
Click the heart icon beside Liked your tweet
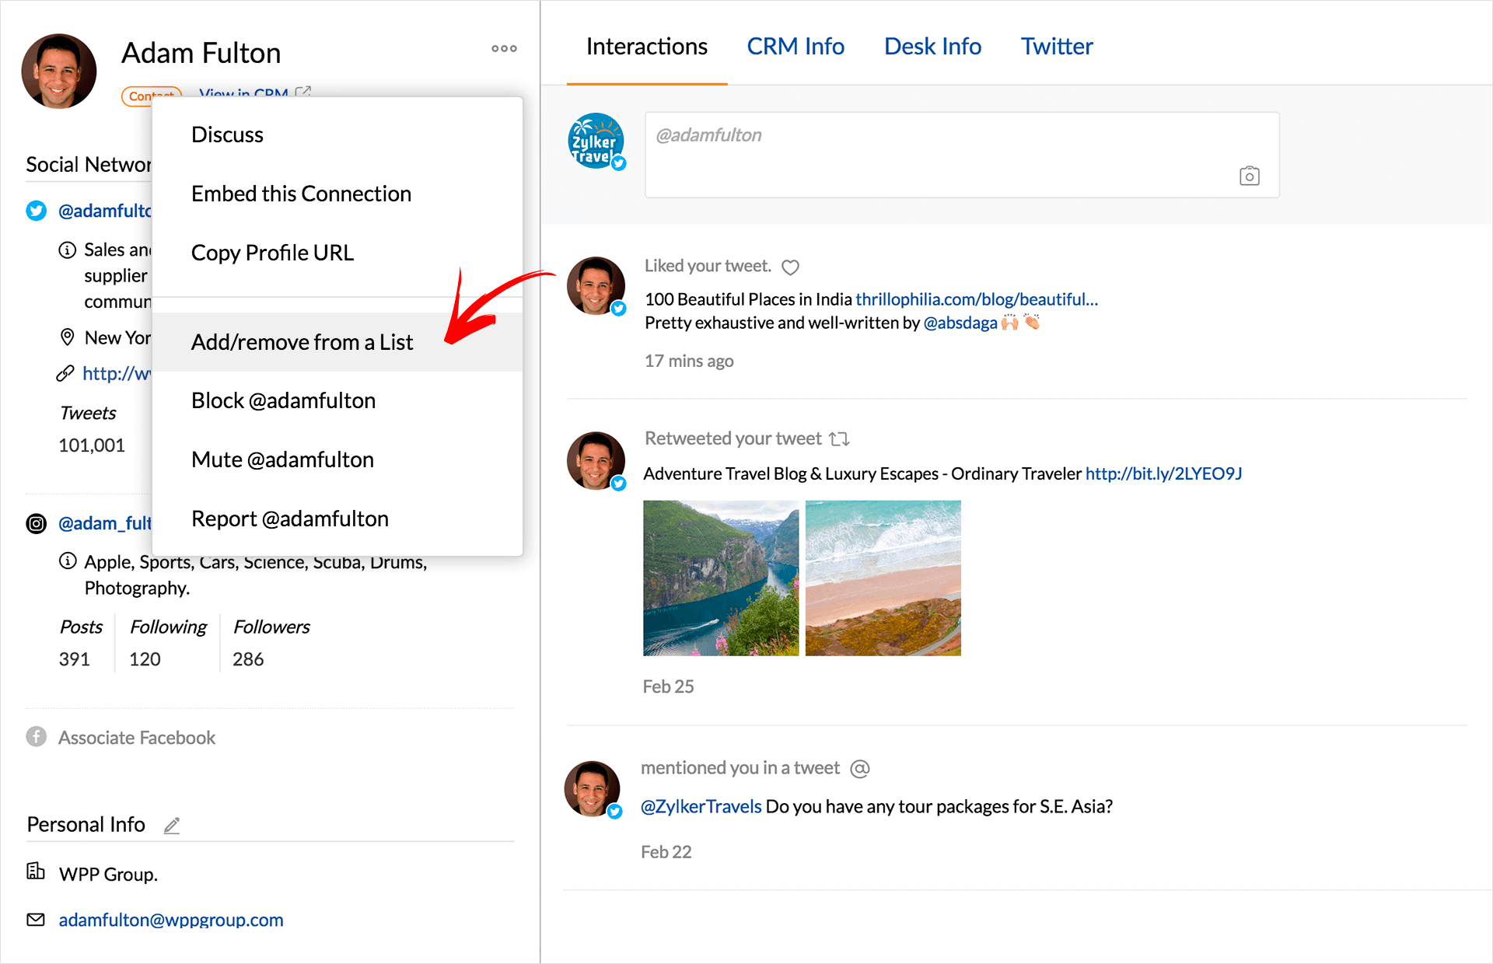click(790, 267)
